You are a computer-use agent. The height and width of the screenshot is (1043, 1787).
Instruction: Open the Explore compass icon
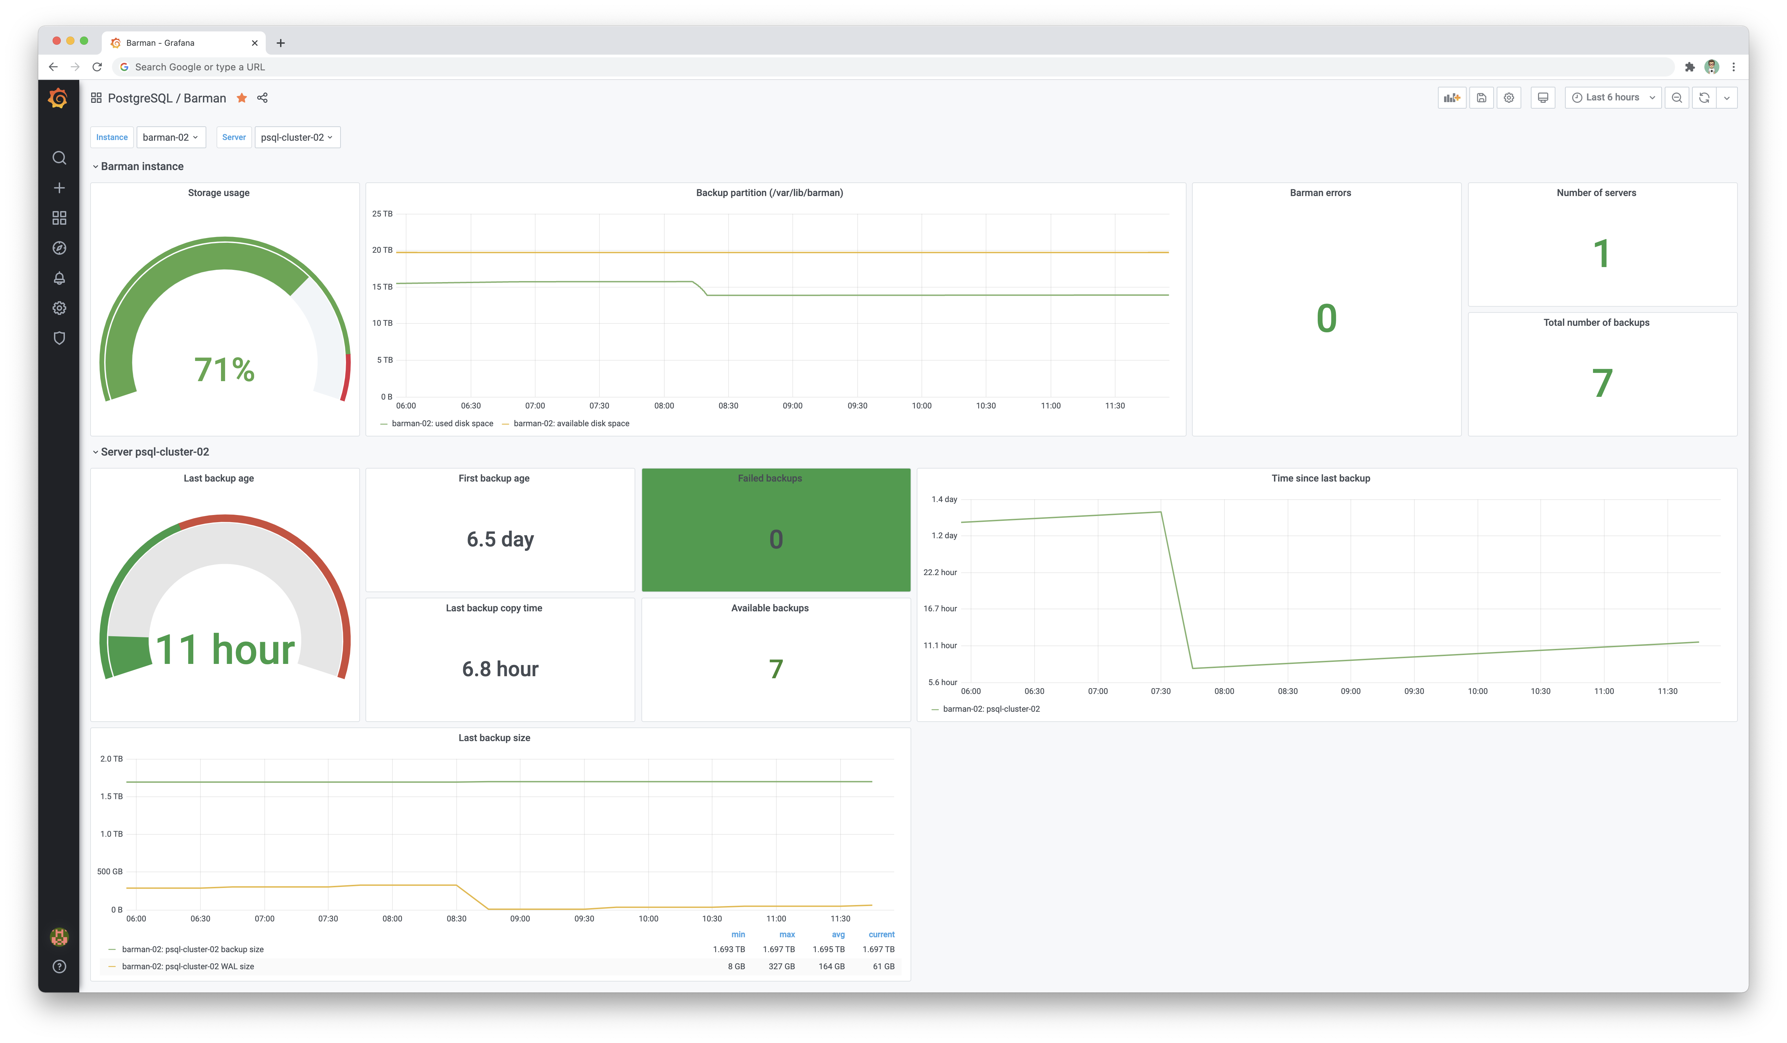[59, 248]
